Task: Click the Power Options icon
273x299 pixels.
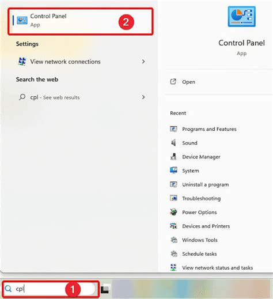Action: click(x=173, y=212)
